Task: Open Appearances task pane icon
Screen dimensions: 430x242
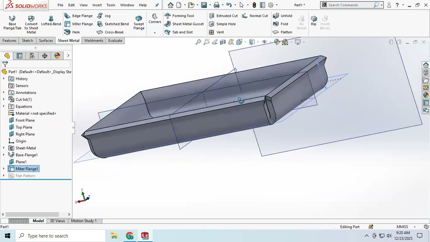Action: point(426,95)
